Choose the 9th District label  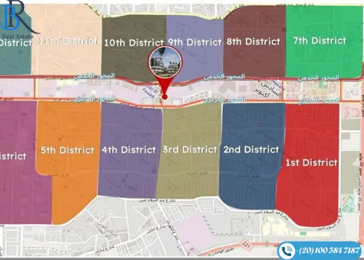coord(194,42)
